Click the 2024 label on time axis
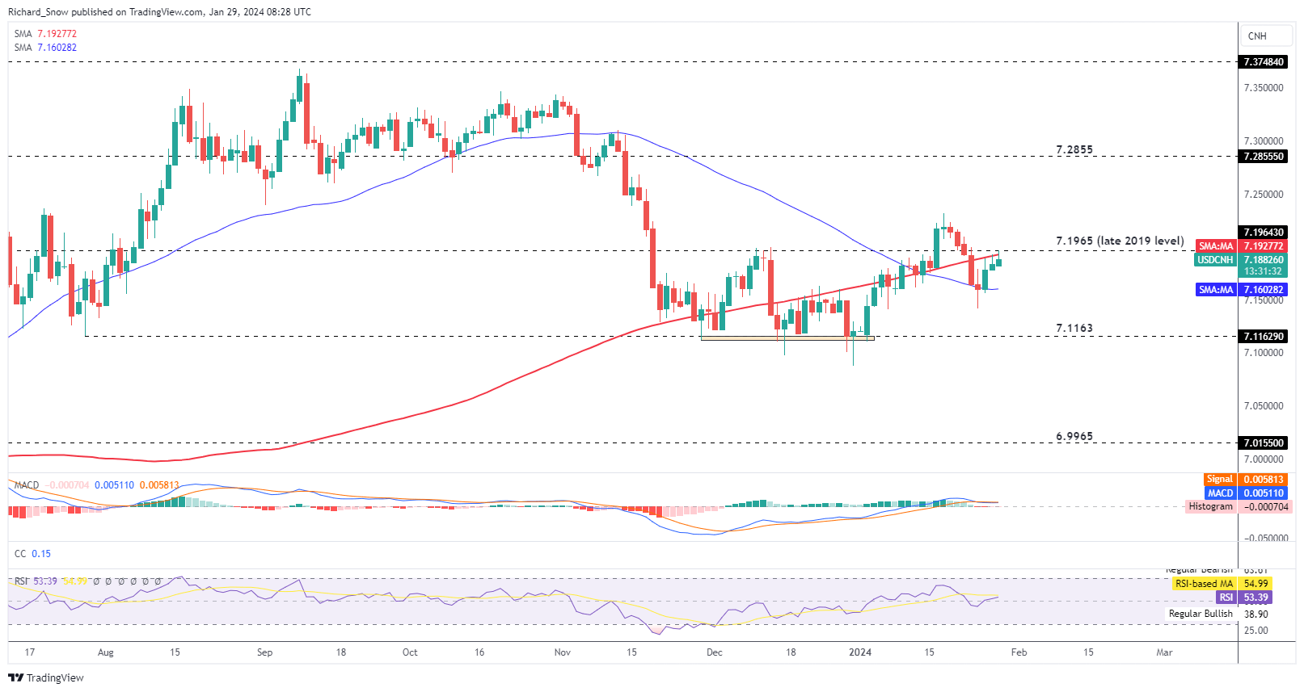Image resolution: width=1304 pixels, height=692 pixels. click(x=860, y=652)
